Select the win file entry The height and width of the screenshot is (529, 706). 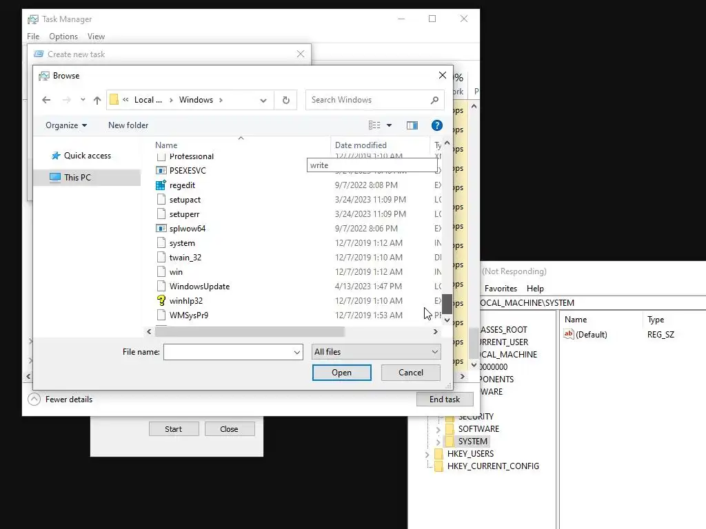coord(176,271)
